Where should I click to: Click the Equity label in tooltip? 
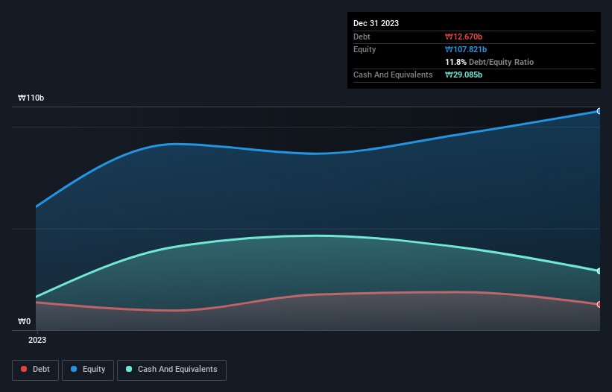point(365,49)
